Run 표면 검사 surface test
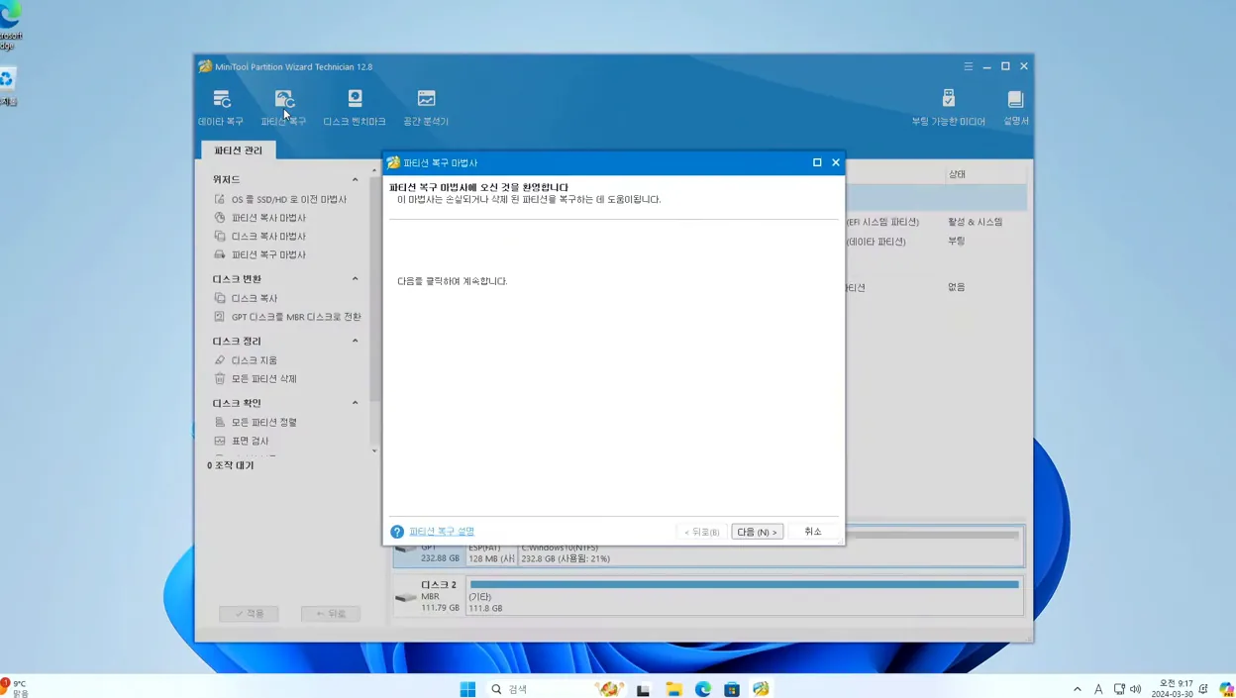 (x=242, y=441)
